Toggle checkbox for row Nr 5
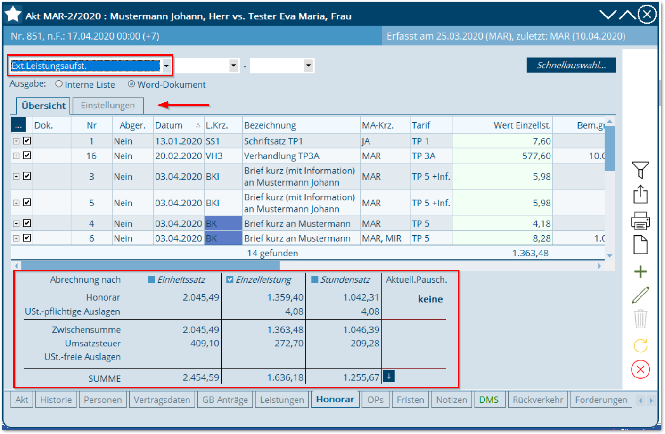 [x=27, y=202]
